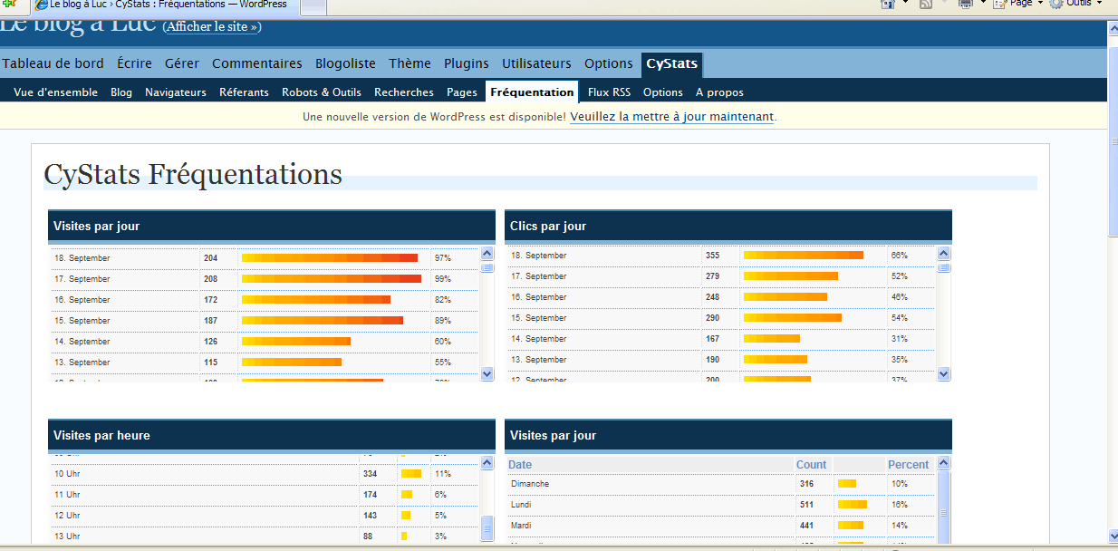Click the RSS feeds icon in browser toolbar

pyautogui.click(x=926, y=5)
